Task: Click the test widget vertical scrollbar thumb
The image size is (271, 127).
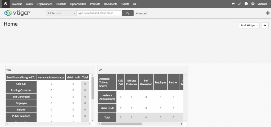Action: click(x=93, y=88)
